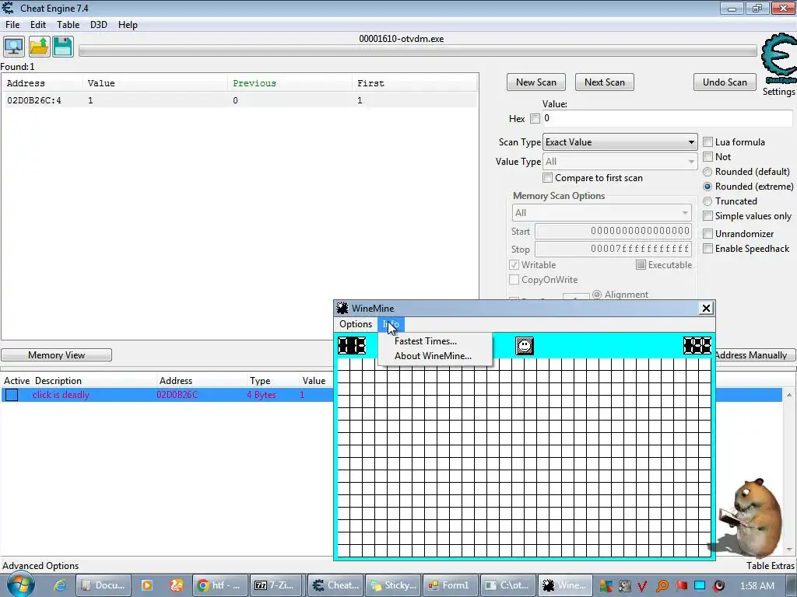The height and width of the screenshot is (597, 797).
Task: Click the orange magnifier tray icon
Action: pyautogui.click(x=662, y=586)
